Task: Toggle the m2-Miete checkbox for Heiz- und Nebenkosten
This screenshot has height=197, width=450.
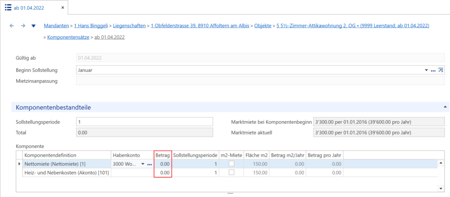Action: pos(231,172)
